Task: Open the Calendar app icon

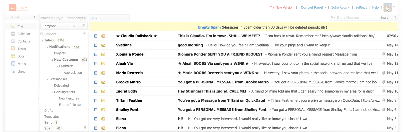Action: coord(13,34)
